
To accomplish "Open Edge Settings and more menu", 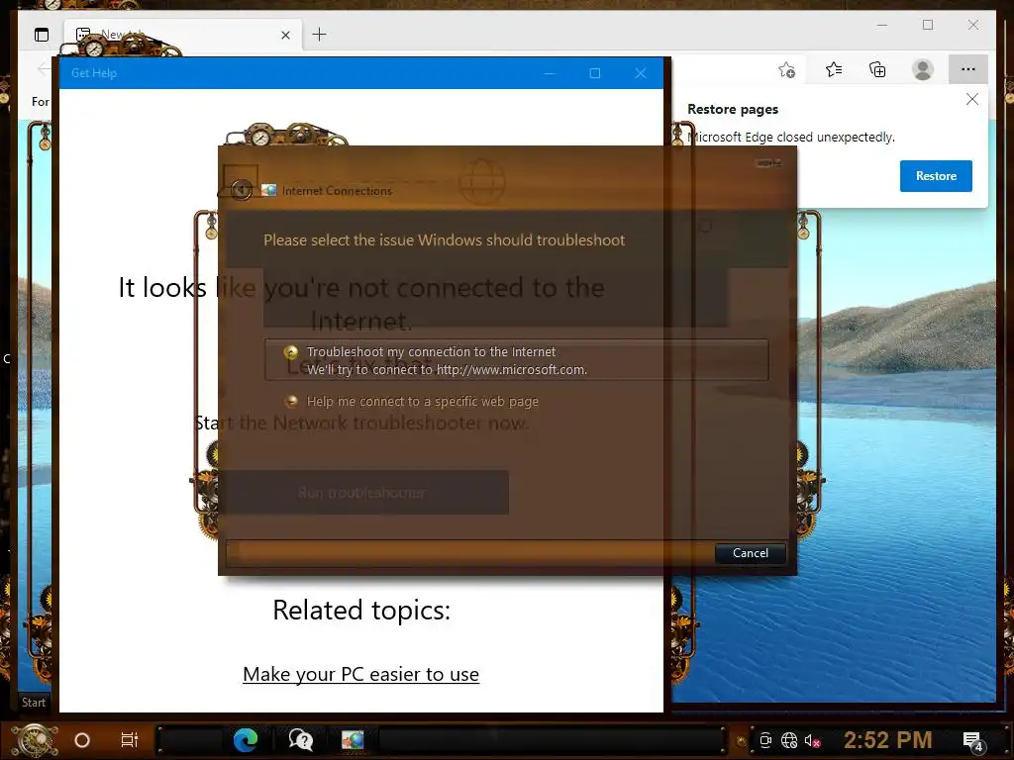I will [968, 69].
